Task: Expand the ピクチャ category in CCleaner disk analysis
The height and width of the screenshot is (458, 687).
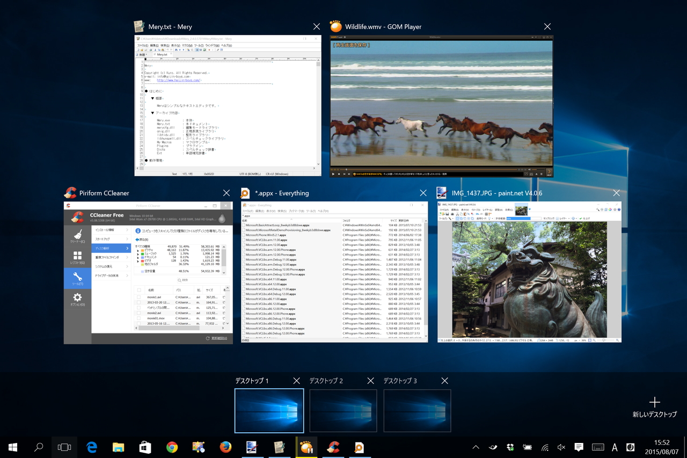Action: click(137, 250)
